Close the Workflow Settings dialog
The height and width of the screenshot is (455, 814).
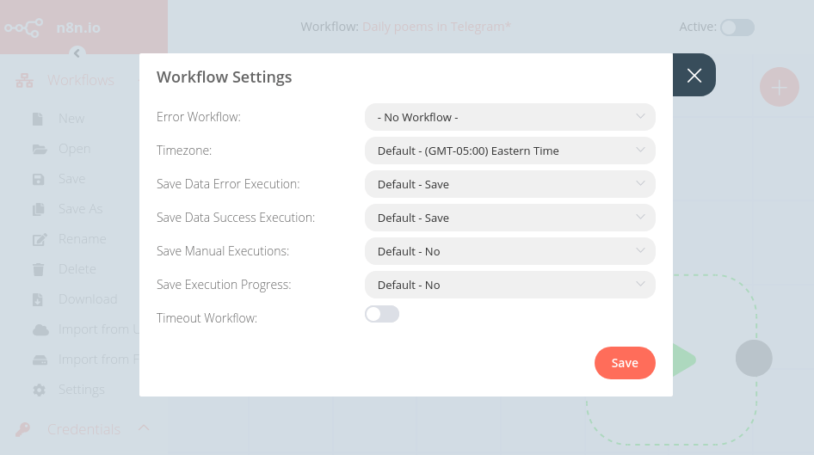tap(694, 76)
